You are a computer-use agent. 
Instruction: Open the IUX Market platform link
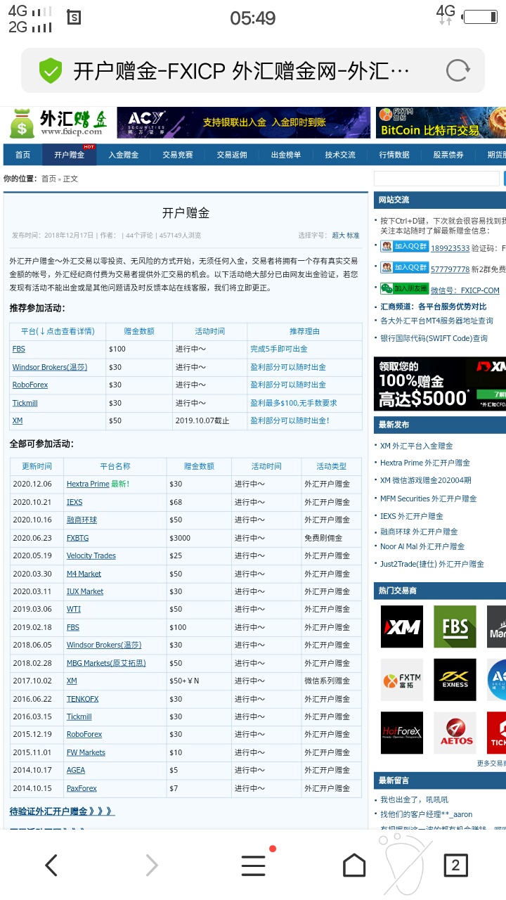point(85,591)
